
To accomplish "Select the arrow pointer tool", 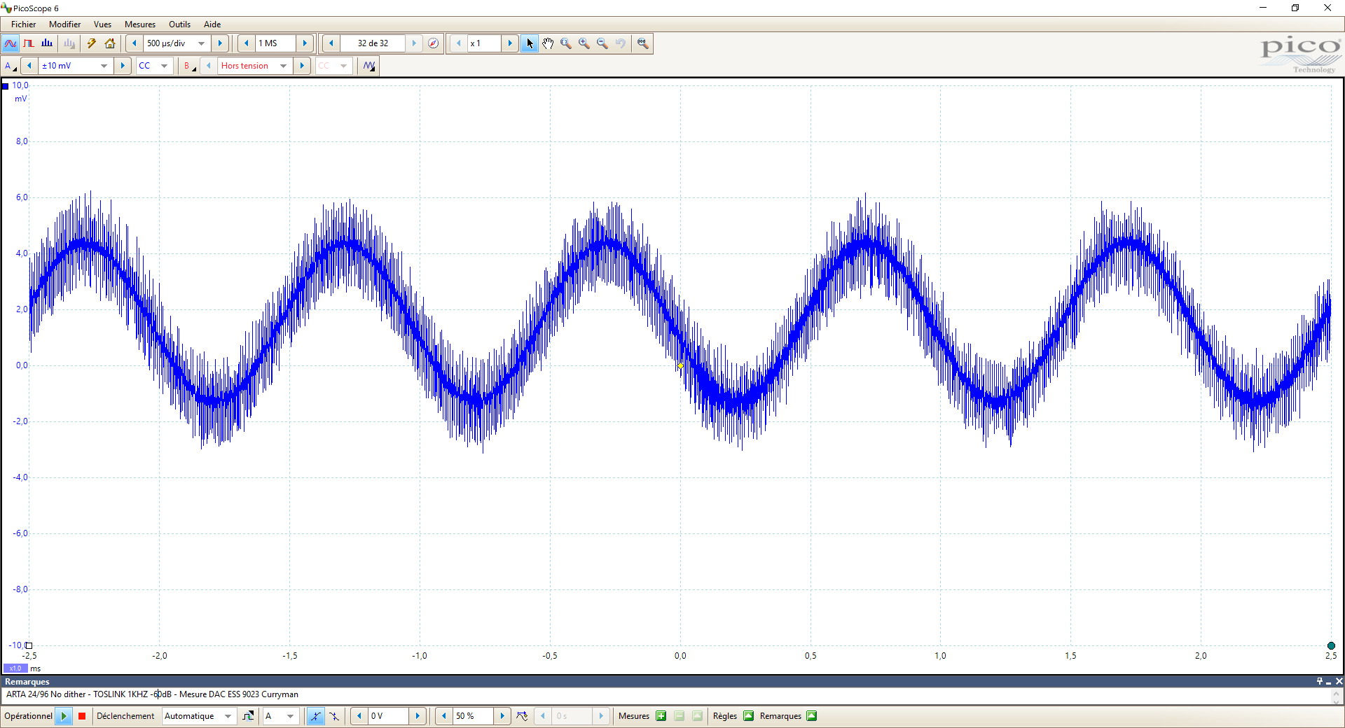I will tap(530, 43).
